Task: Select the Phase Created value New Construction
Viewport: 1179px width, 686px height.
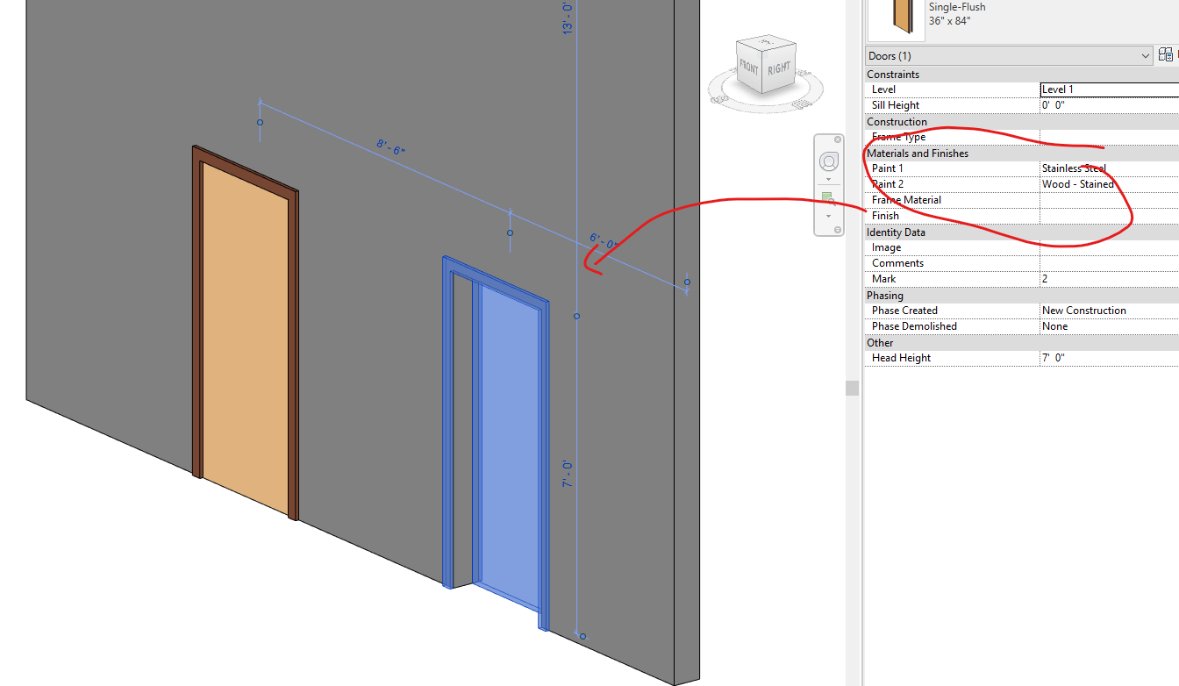Action: 1084,310
